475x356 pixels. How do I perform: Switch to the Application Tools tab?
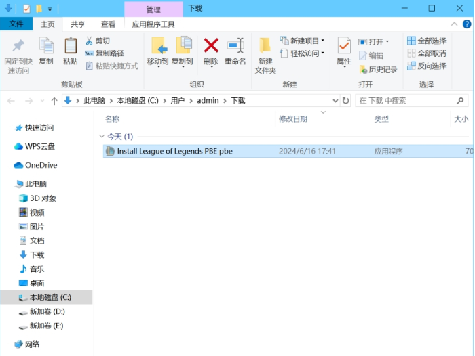[153, 24]
